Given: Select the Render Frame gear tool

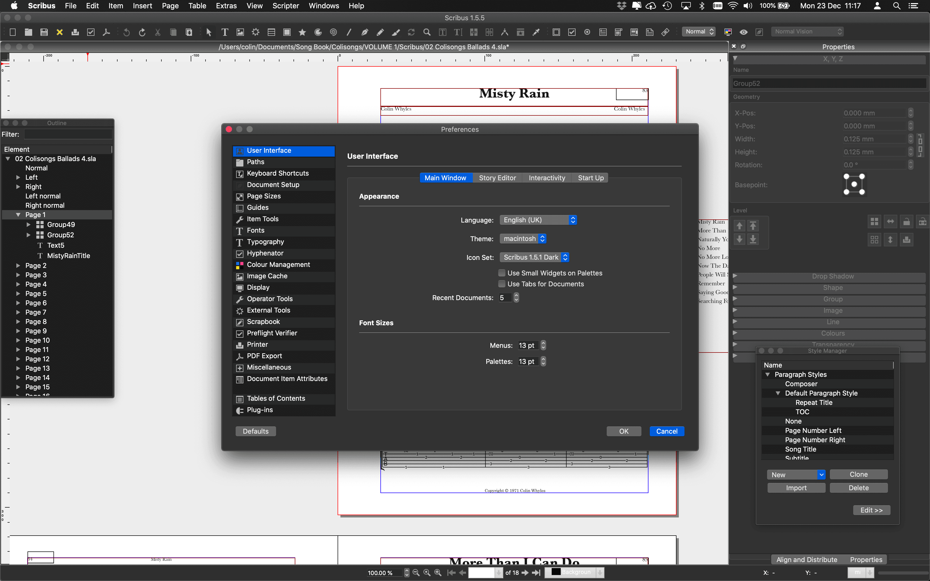Looking at the screenshot, I should coord(256,32).
